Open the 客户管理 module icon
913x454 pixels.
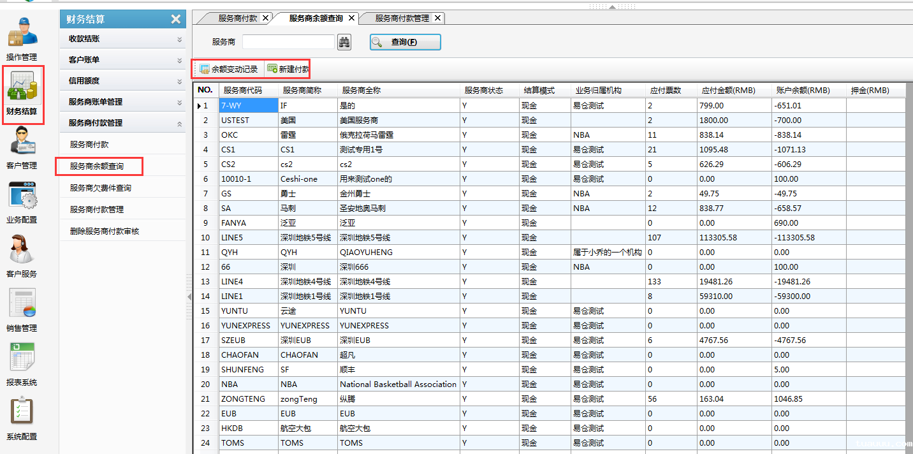pos(22,143)
